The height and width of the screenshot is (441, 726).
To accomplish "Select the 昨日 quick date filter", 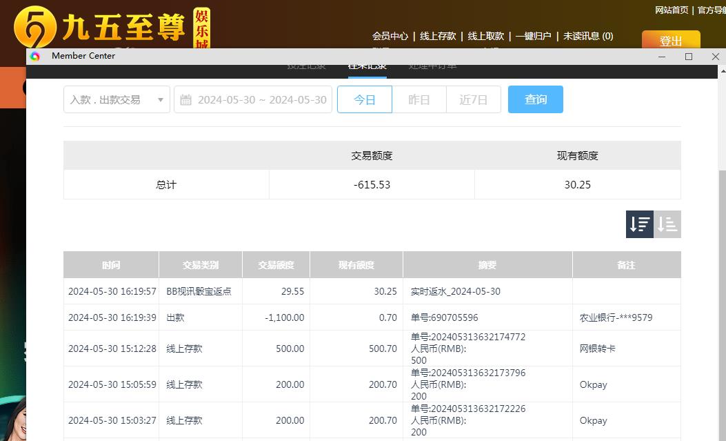I will 419,99.
